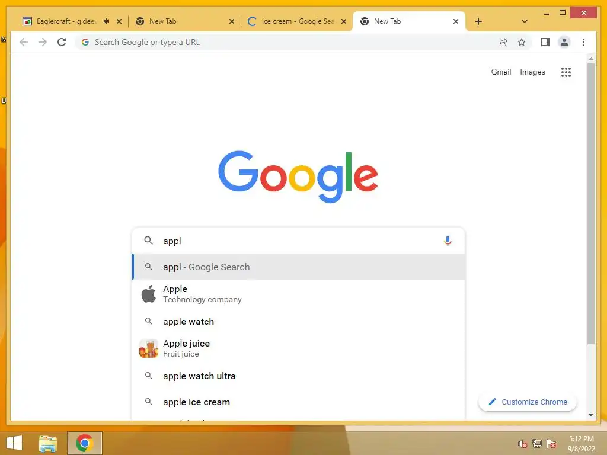
Task: Choose the Apple juice Fruit juice suggestion
Action: coord(299,348)
